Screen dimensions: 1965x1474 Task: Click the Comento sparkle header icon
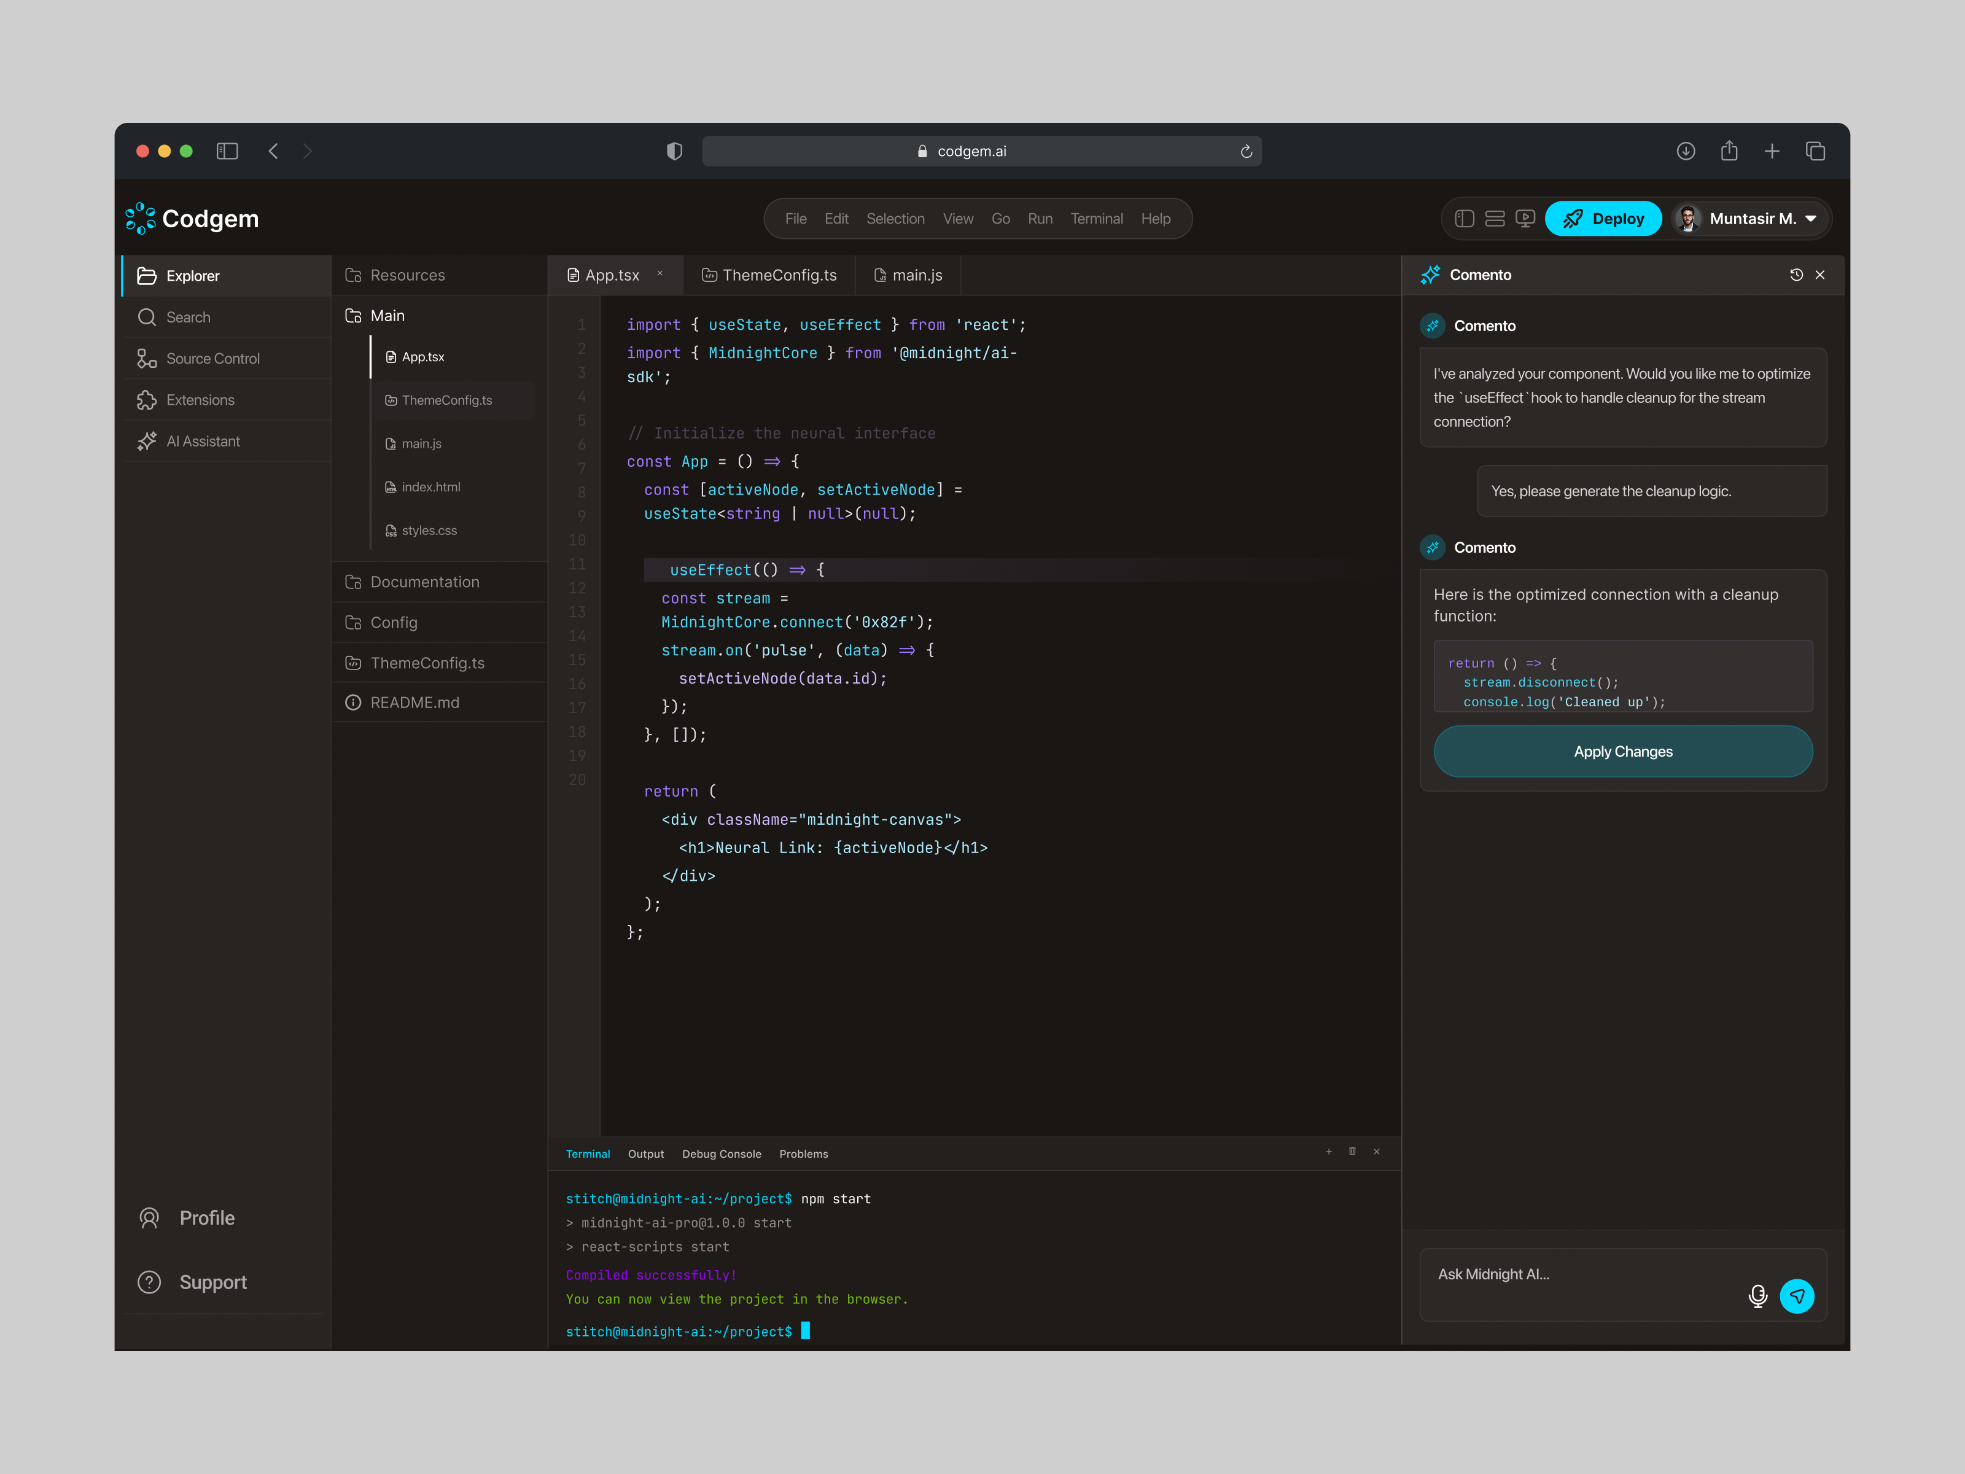[1430, 275]
